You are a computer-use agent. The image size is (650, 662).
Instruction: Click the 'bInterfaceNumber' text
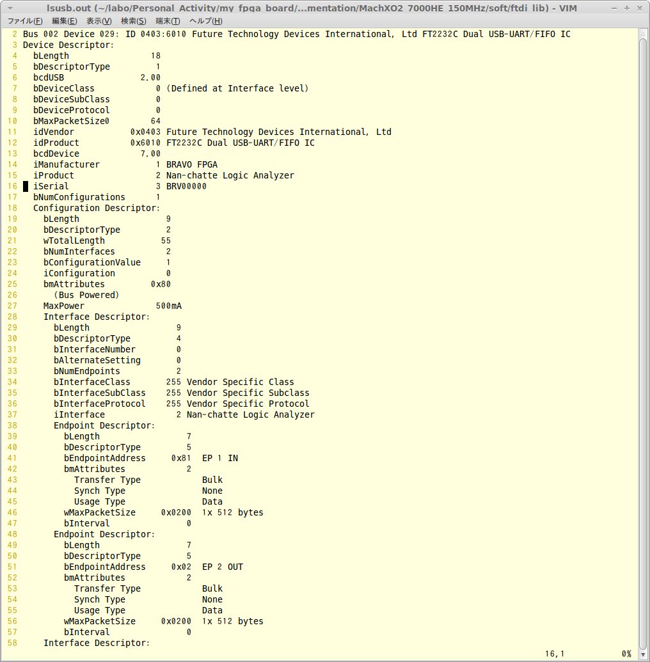[95, 349]
